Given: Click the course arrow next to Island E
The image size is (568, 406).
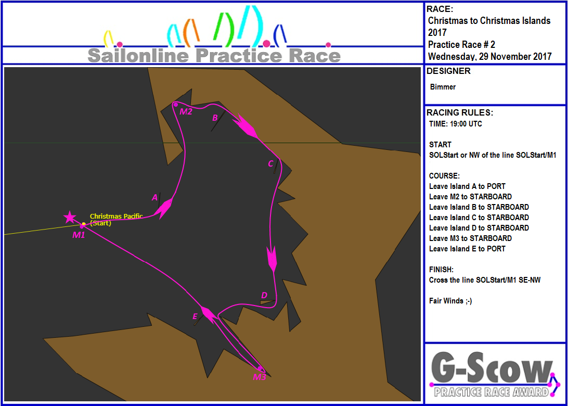Looking at the screenshot, I should click(x=209, y=314).
